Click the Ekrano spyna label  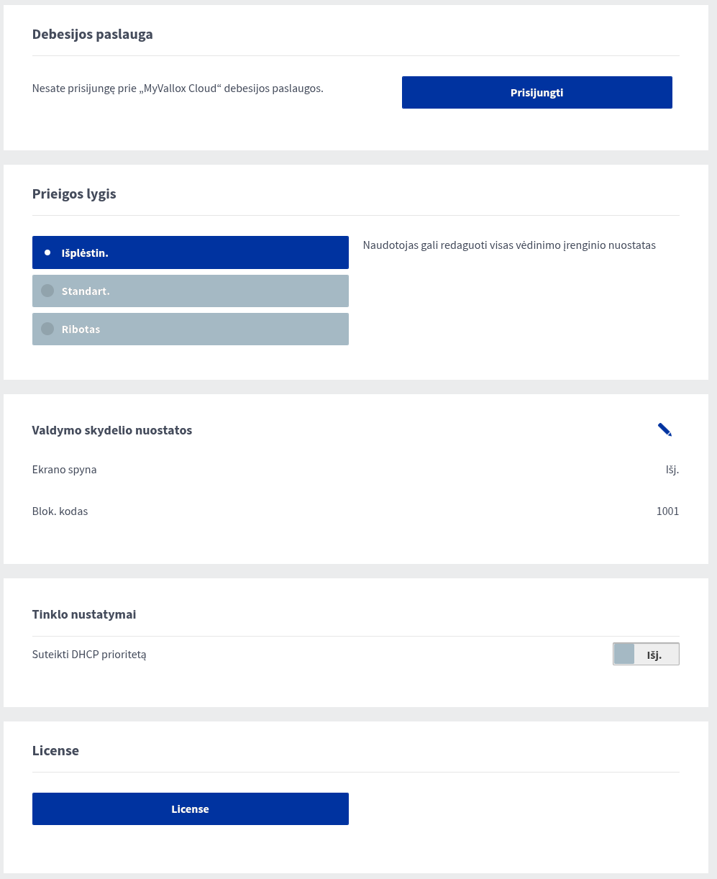(x=65, y=470)
